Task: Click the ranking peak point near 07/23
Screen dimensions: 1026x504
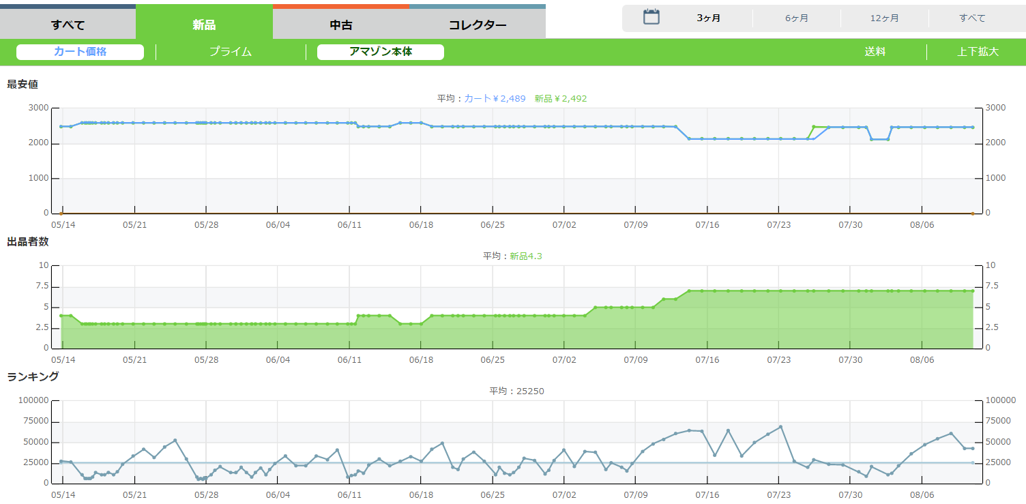Action: (780, 427)
